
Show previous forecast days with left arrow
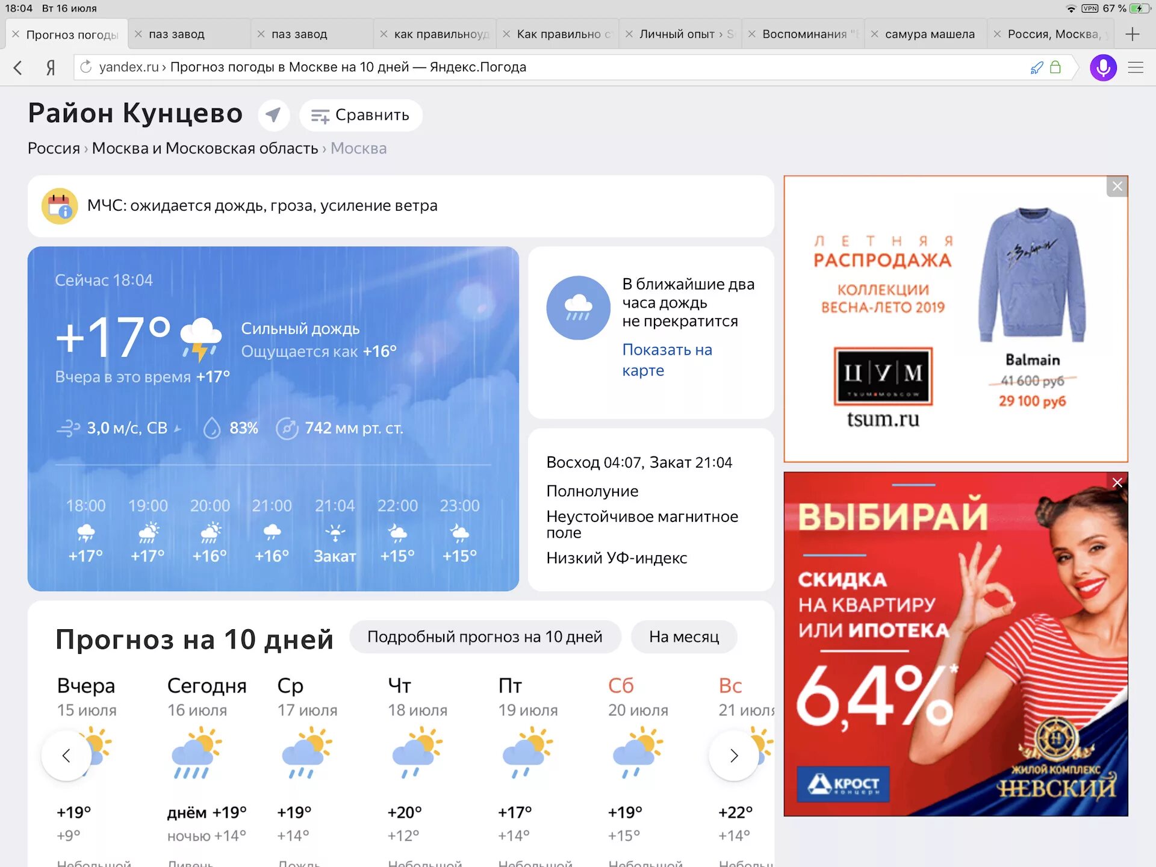point(66,755)
